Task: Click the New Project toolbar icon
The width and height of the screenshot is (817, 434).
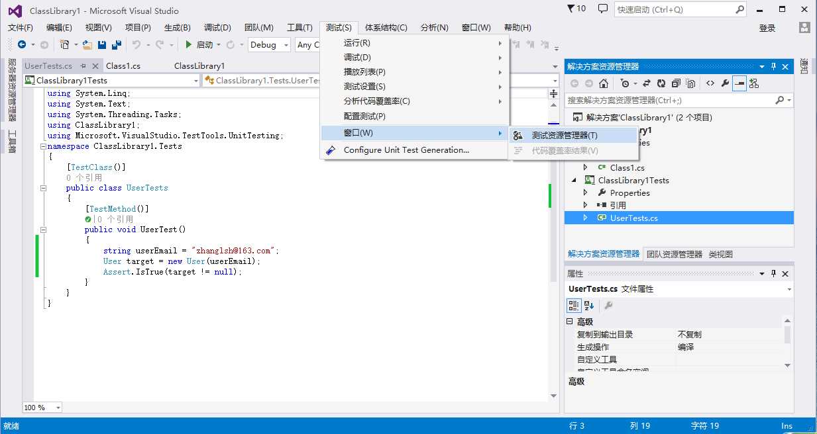Action: 64,44
